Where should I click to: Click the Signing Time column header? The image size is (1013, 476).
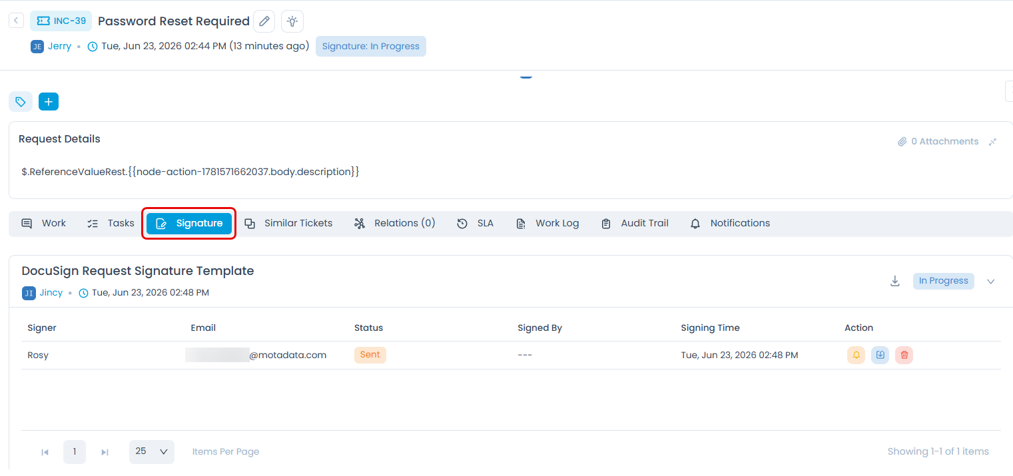[710, 328]
